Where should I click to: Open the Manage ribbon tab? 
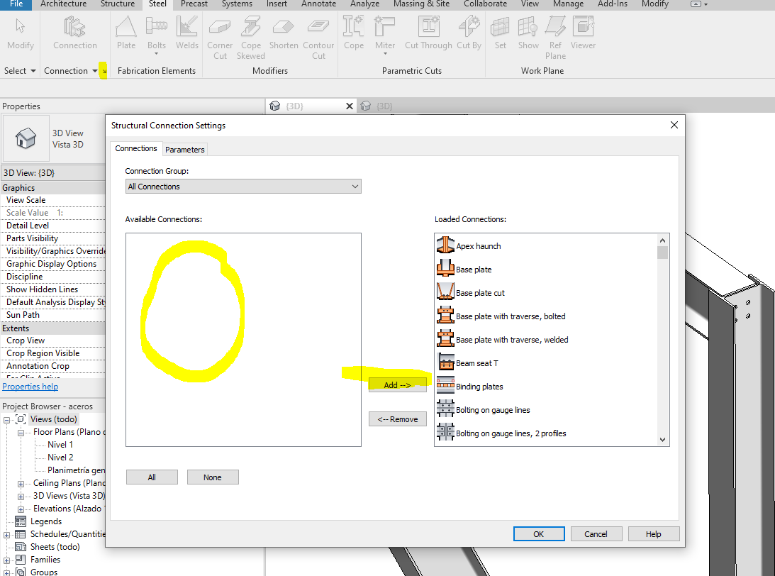[x=568, y=4]
